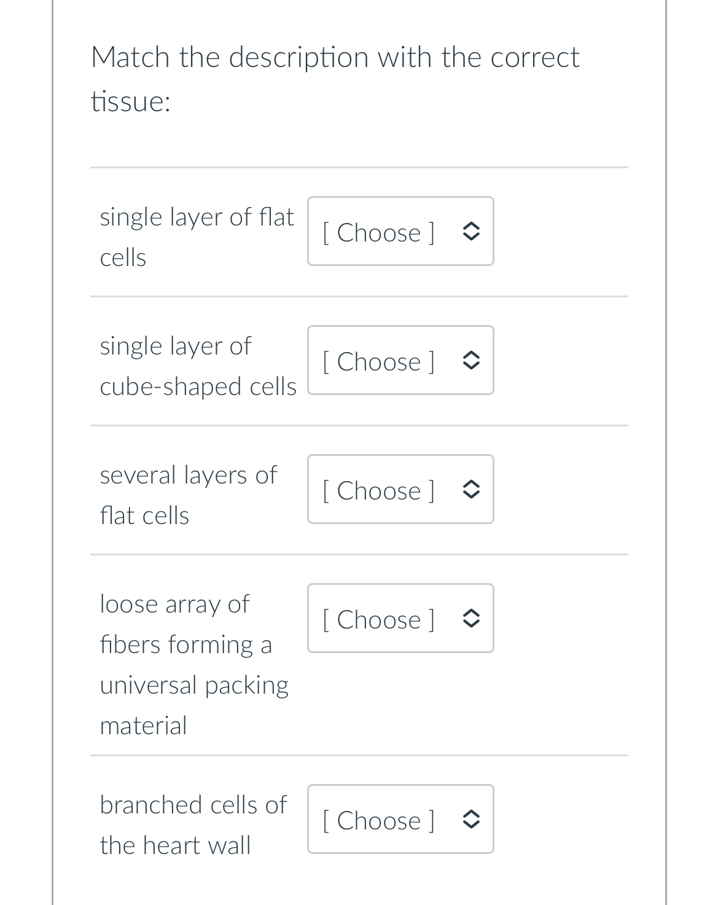Select the '[ Choose ]' text in the first box
The height and width of the screenshot is (905, 702).
[x=378, y=233]
